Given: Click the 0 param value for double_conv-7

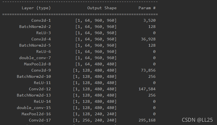Looking at the screenshot, I should (154, 58).
